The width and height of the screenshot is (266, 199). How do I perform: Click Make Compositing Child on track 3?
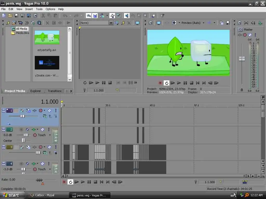pyautogui.click(x=56, y=153)
